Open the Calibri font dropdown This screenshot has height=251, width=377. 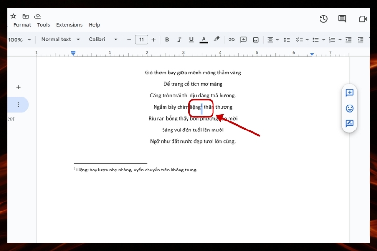tap(103, 40)
